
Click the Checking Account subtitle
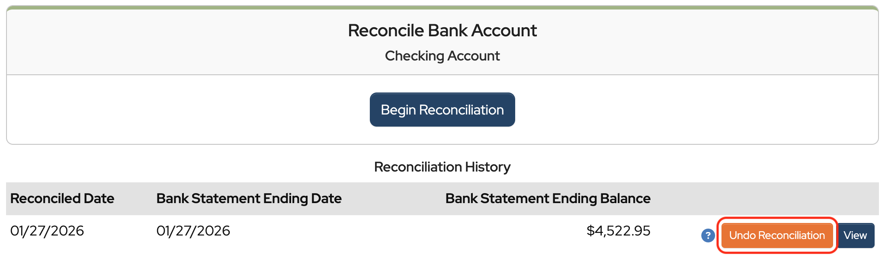[442, 56]
